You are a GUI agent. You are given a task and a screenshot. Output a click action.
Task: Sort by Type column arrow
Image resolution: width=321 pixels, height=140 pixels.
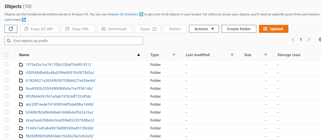174,55
